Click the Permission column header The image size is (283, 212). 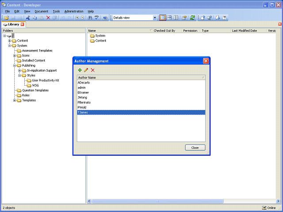click(x=191, y=30)
